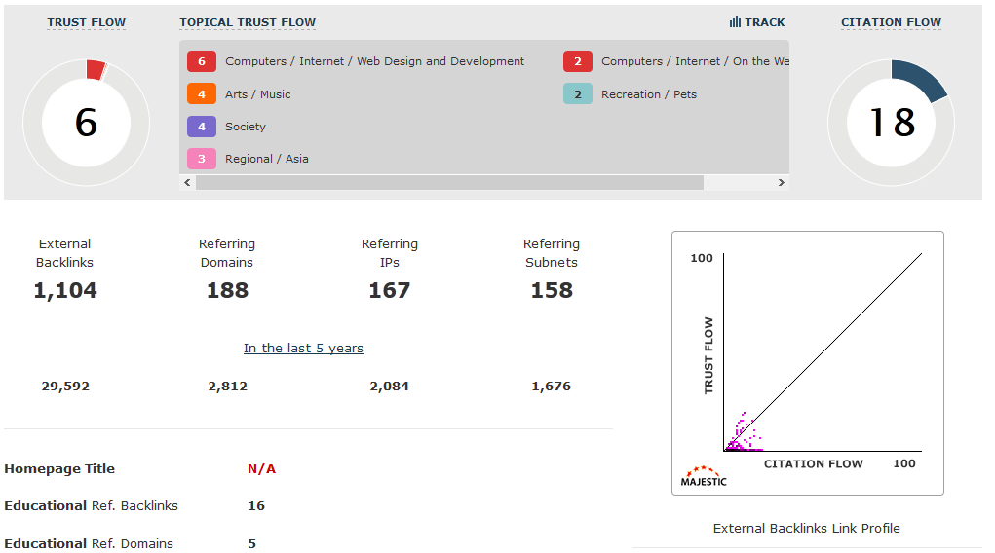Select the Regional / Asia topic
Viewport: 995px width, 553px height.
click(266, 159)
